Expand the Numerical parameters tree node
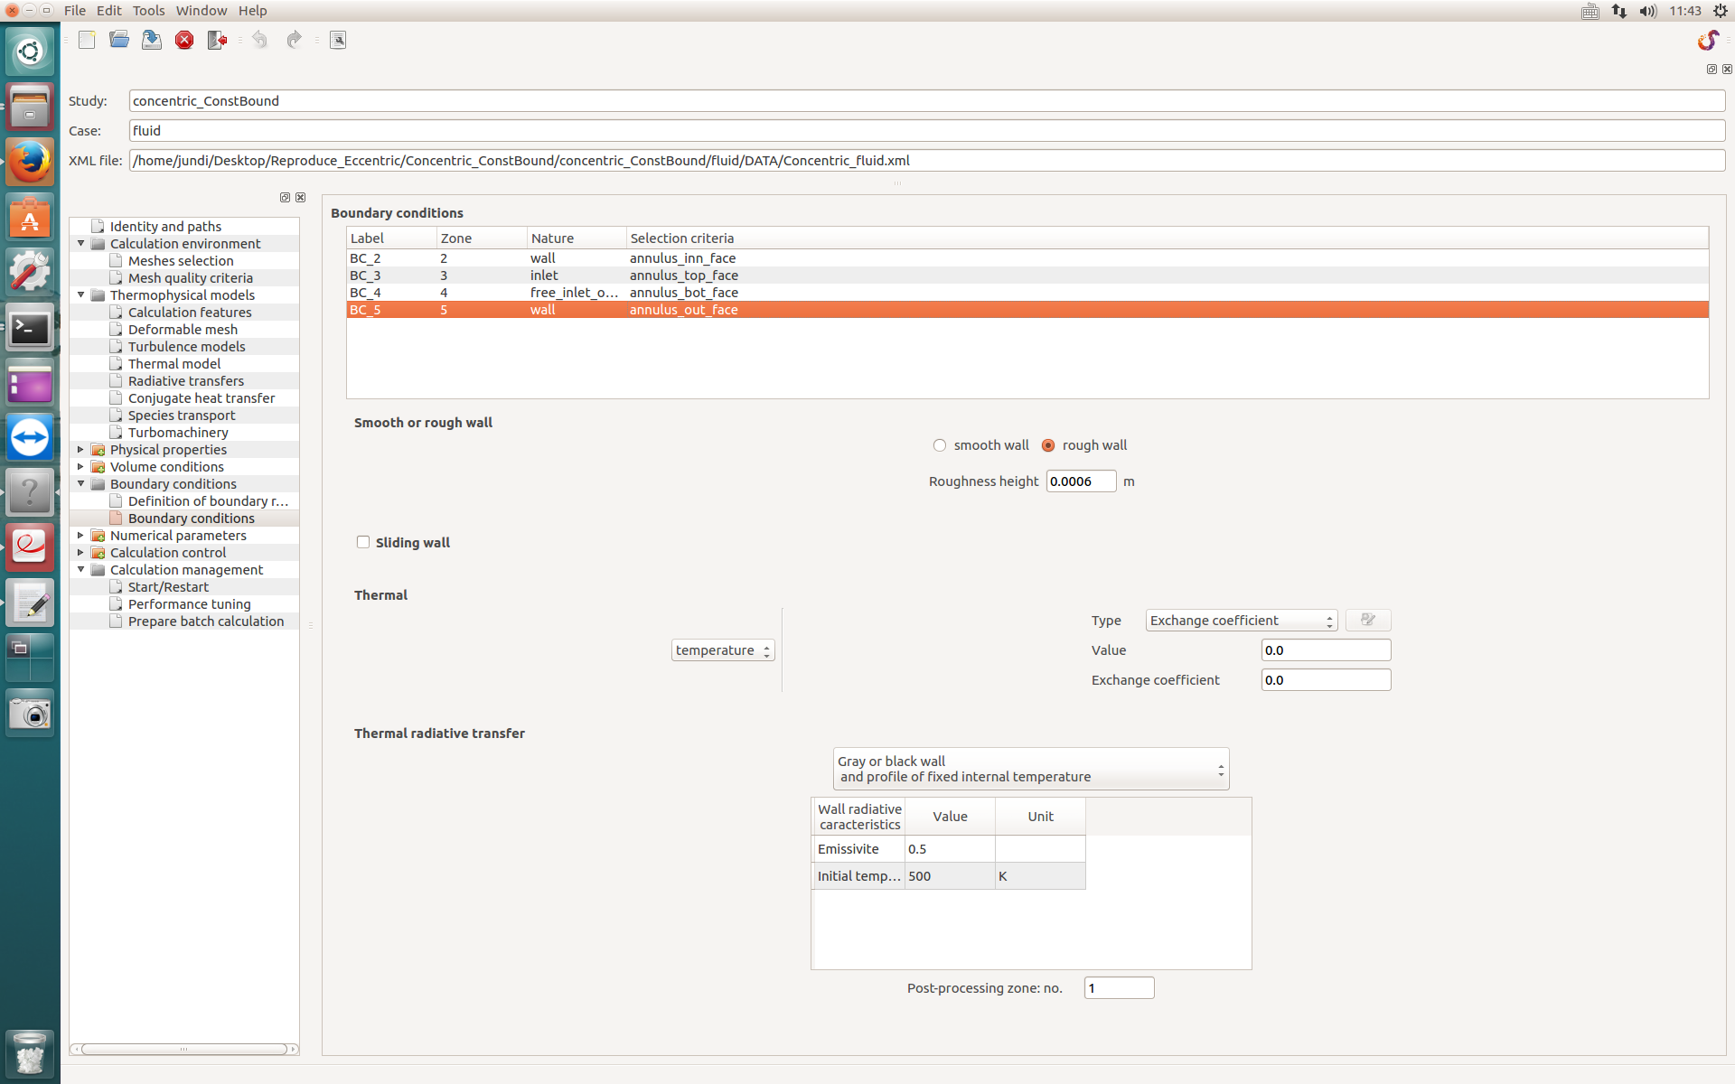Viewport: 1735px width, 1084px height. tap(80, 536)
